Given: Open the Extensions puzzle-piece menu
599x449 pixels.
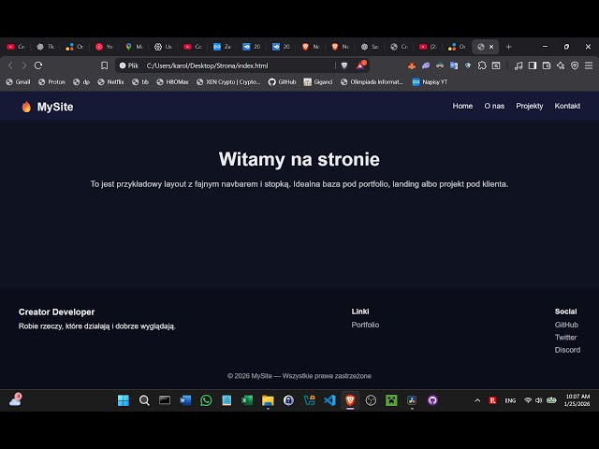Looking at the screenshot, I should (x=482, y=65).
